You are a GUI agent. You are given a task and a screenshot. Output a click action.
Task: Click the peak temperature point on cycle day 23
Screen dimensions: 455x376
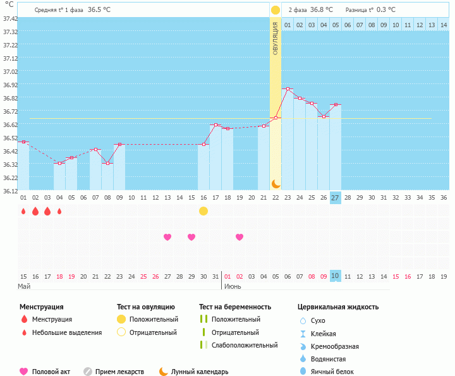click(x=288, y=89)
